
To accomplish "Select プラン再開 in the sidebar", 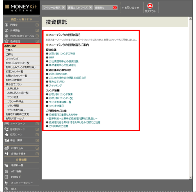I will click(22, 106).
